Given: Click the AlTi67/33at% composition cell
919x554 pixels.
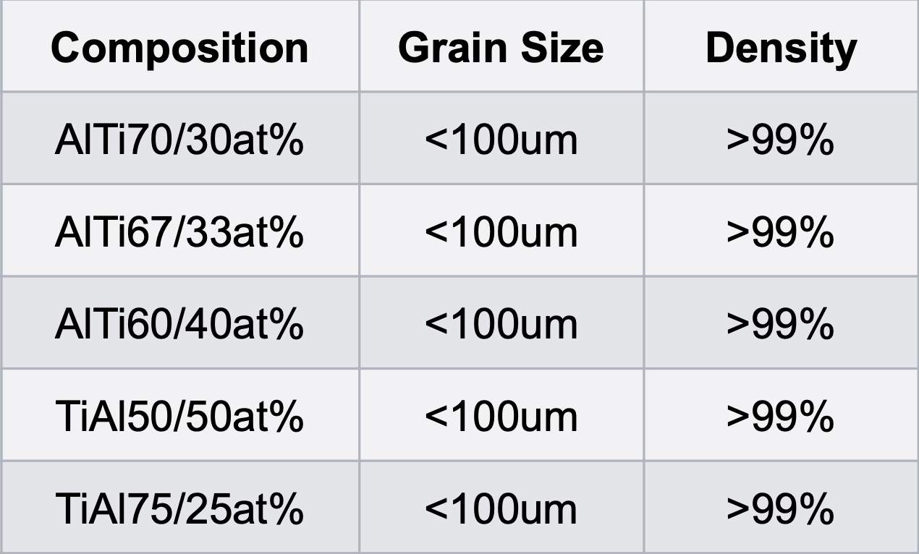Looking at the screenshot, I should [179, 233].
